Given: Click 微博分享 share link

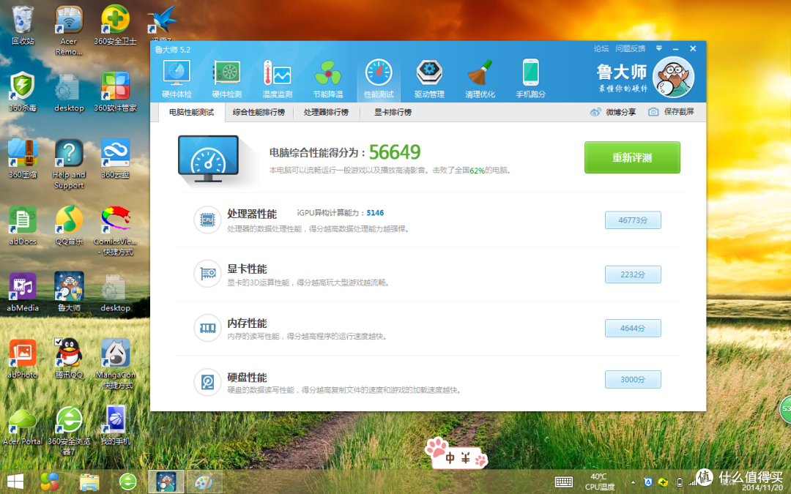Looking at the screenshot, I should (x=613, y=112).
